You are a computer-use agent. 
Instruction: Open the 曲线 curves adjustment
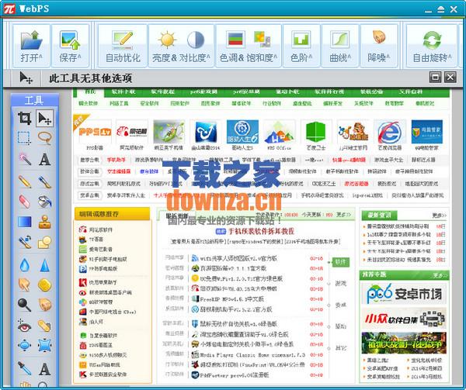click(340, 46)
